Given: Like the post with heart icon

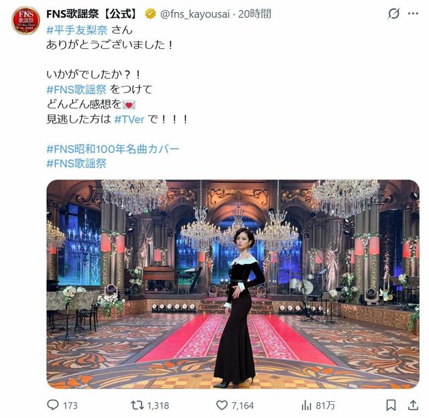Looking at the screenshot, I should pos(222,405).
